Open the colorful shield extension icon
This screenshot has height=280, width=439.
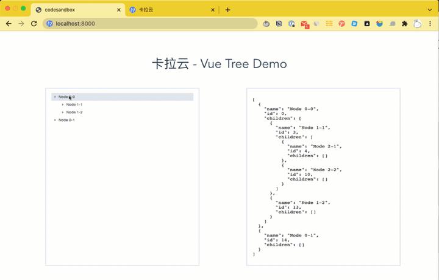point(379,24)
